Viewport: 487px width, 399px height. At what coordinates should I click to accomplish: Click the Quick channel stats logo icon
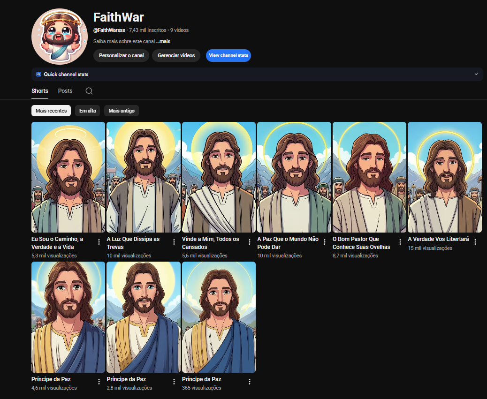38,74
